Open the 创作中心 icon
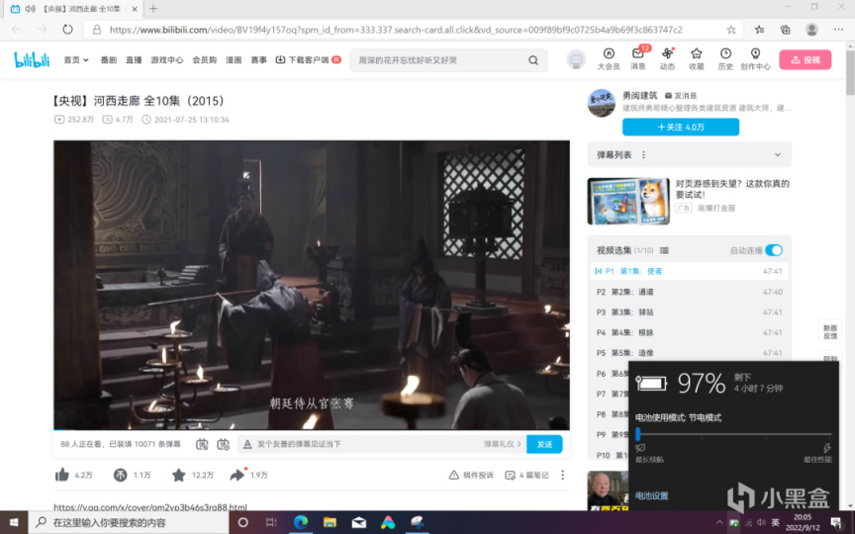This screenshot has height=534, width=855. [755, 59]
